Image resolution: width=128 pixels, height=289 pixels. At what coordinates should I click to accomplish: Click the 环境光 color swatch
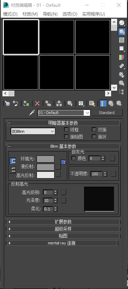[x=45, y=159]
